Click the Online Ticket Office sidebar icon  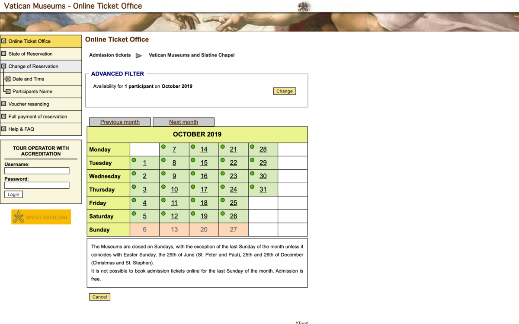[4, 41]
